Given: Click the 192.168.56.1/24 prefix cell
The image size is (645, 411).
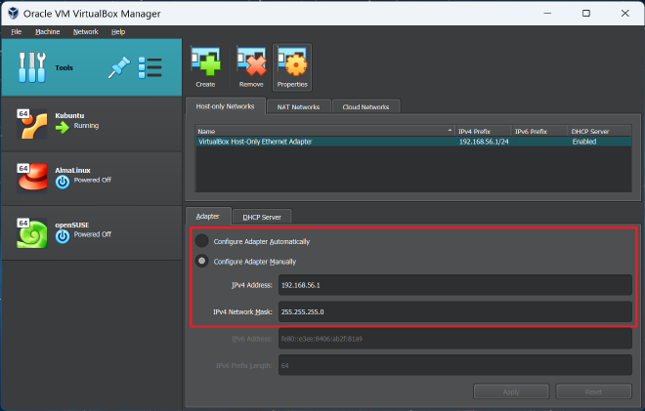Looking at the screenshot, I should [484, 142].
